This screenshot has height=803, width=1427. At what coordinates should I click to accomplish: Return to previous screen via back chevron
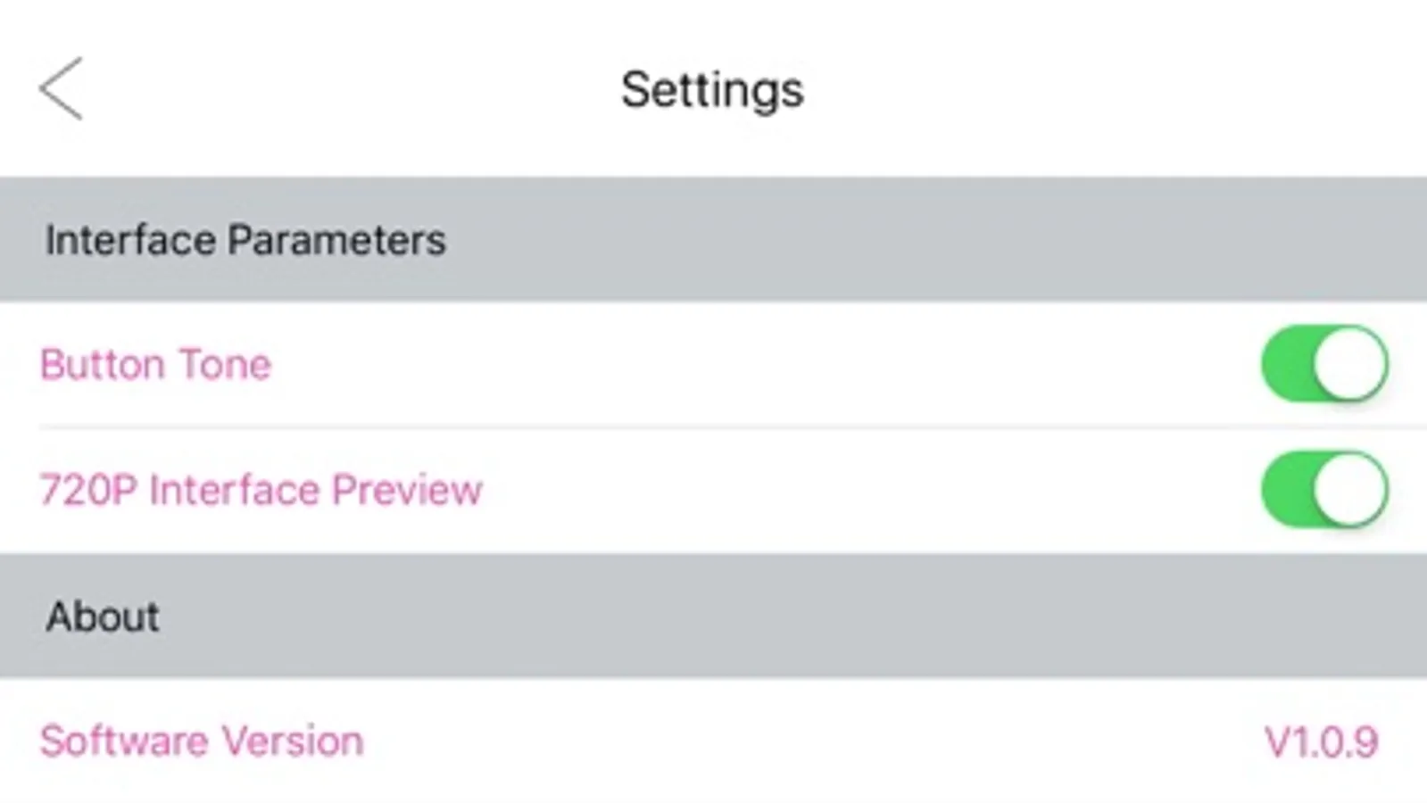(x=61, y=88)
